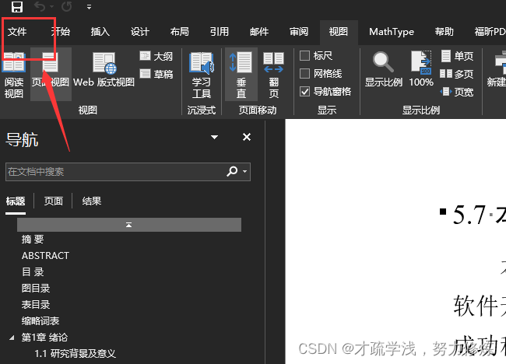
Task: Open the undo history dropdown arrow
Action: (x=51, y=6)
